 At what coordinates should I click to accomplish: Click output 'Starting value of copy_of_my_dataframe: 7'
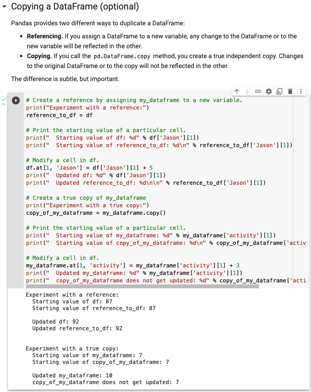(x=101, y=362)
